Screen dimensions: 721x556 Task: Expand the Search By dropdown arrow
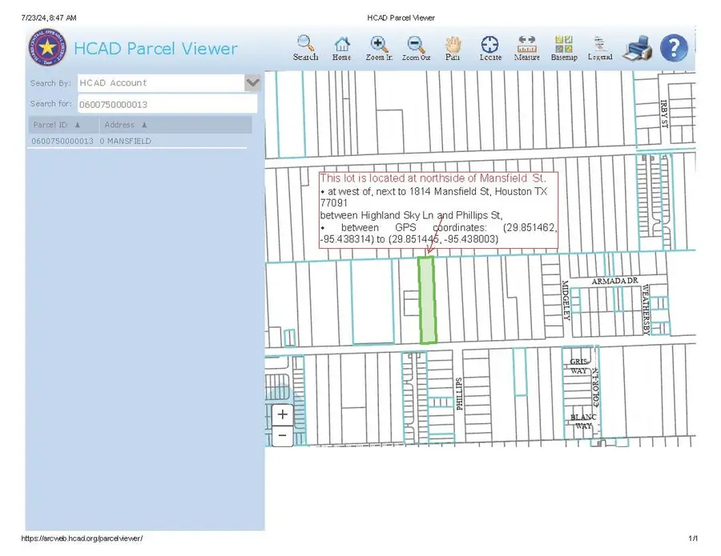point(253,82)
